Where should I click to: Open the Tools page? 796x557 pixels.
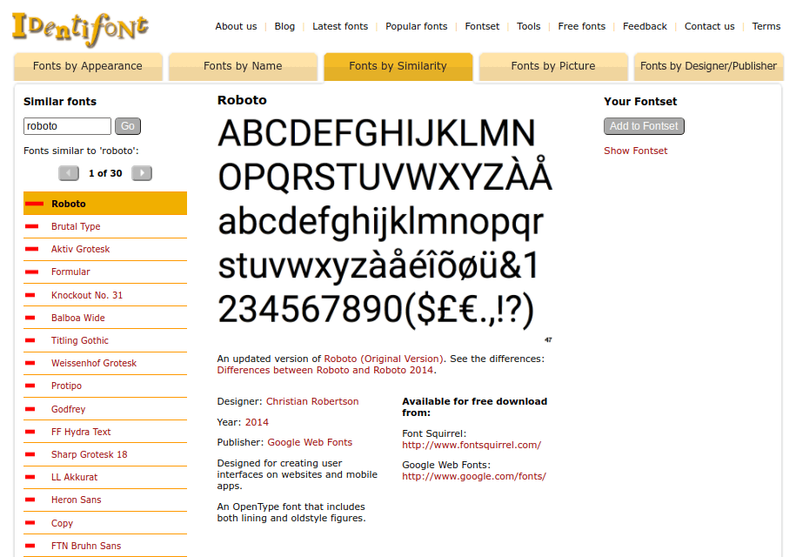[528, 26]
